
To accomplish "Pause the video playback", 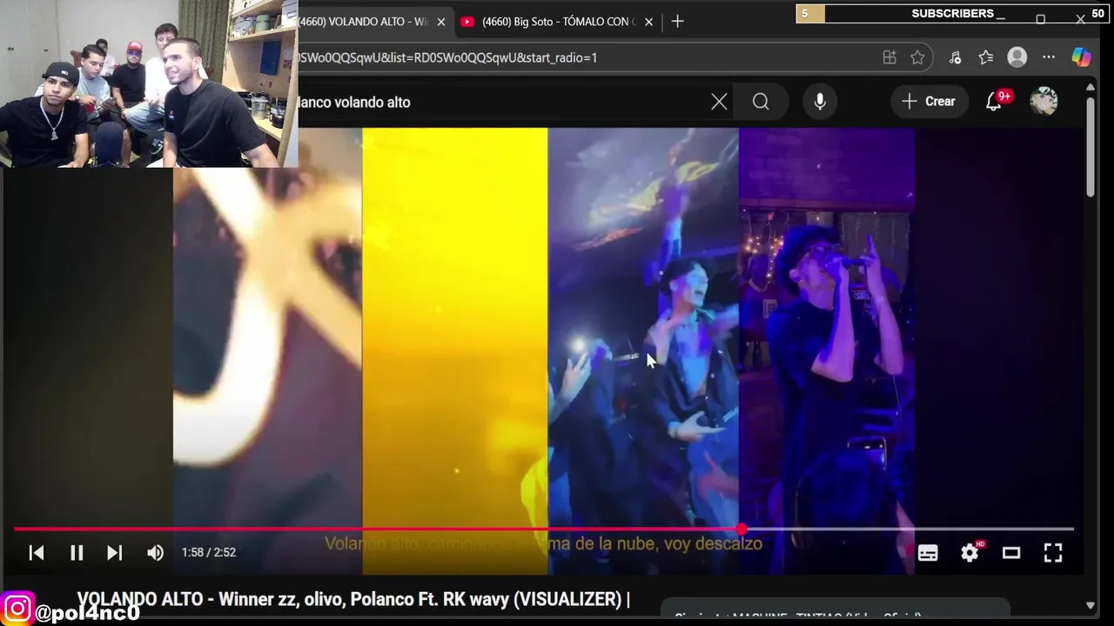I will (77, 552).
